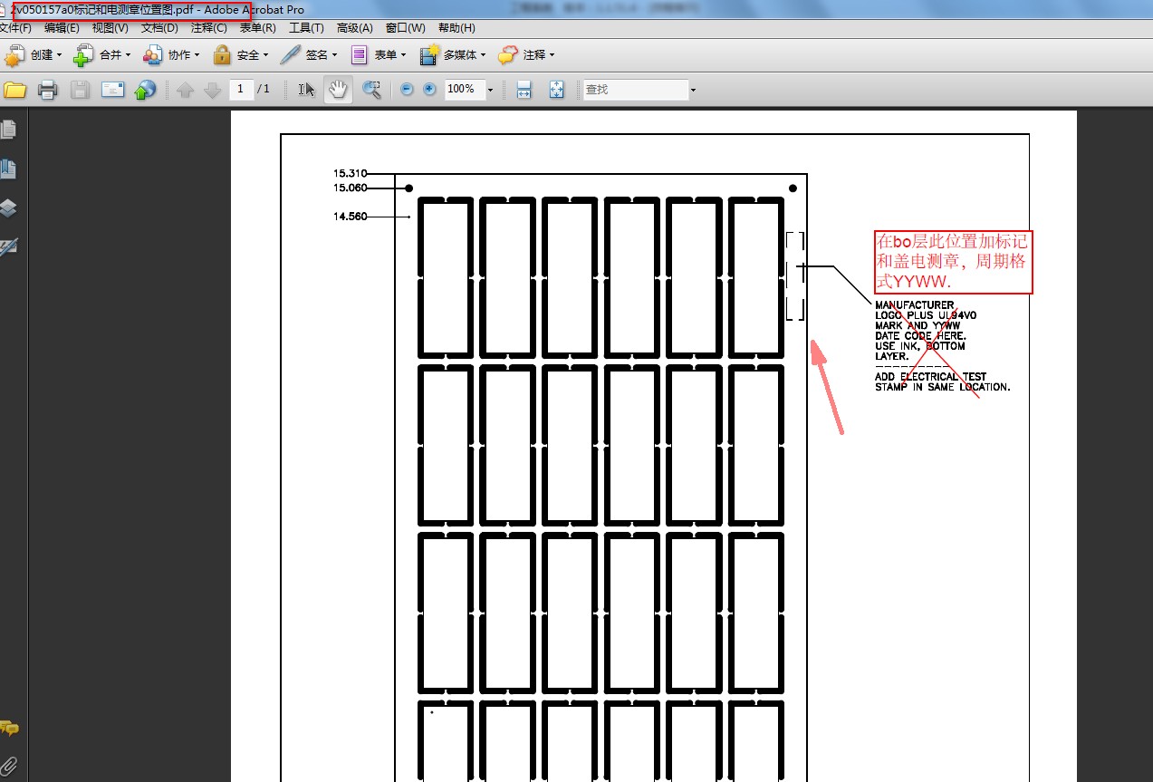The width and height of the screenshot is (1153, 782).
Task: Choose the Marquee Zoom tool
Action: tap(371, 90)
